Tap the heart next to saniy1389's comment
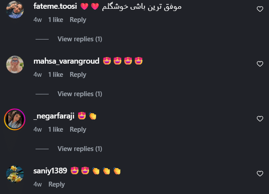This screenshot has width=269, height=194. coord(260,173)
